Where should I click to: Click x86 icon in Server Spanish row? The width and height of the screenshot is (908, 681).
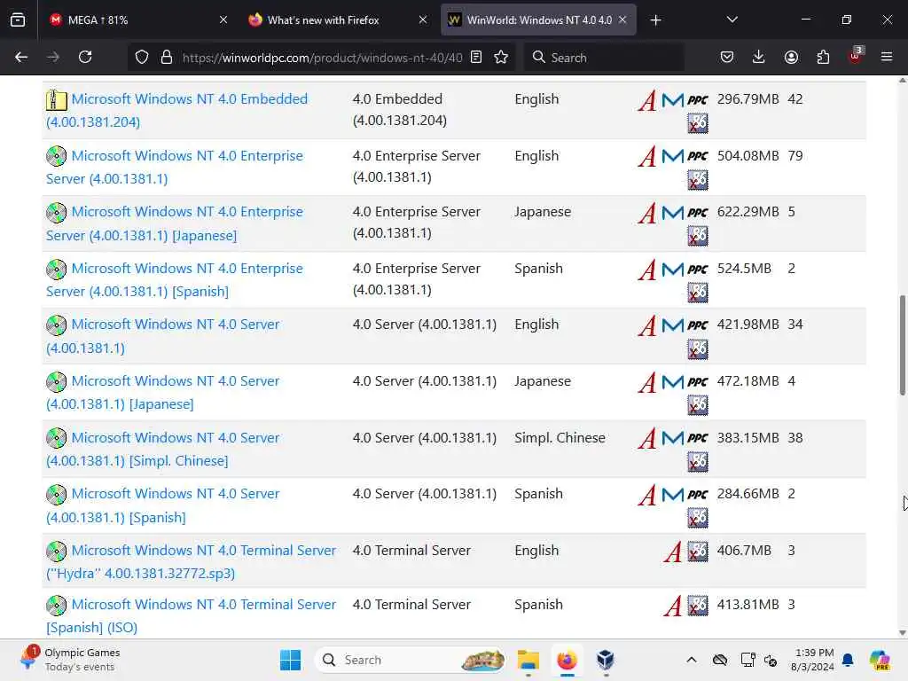pyautogui.click(x=698, y=517)
